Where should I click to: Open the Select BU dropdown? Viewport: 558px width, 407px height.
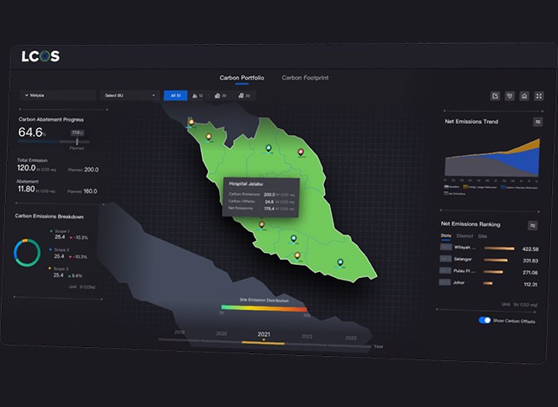coord(130,95)
